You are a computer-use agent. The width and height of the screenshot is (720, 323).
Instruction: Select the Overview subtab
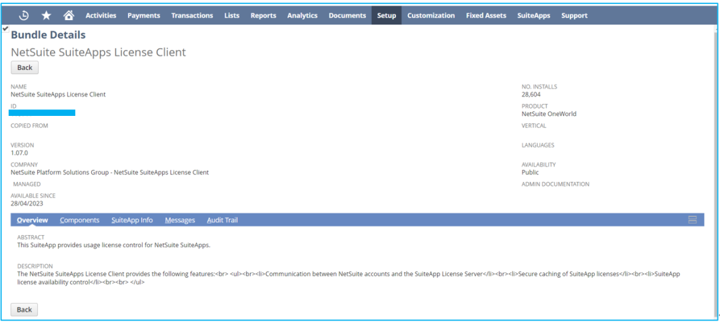coord(32,220)
